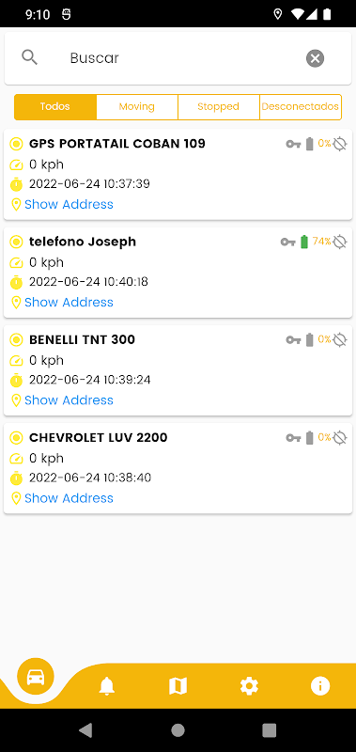Viewport: 356px width, 752px height.
Task: Show Address for telefono Joseph
Action: 69,302
